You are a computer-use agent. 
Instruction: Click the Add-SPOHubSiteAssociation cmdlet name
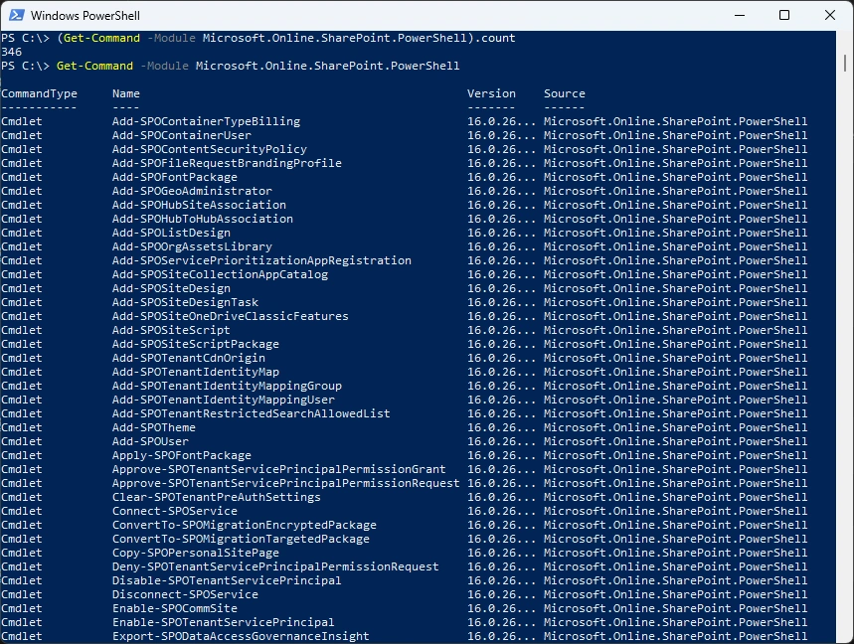tap(199, 205)
